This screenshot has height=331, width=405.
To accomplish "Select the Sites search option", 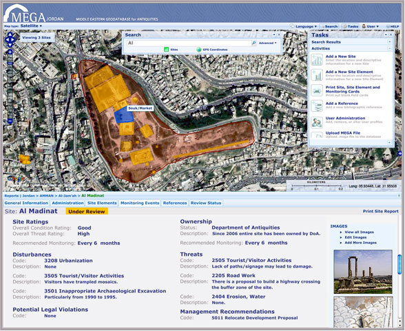I will click(x=171, y=50).
